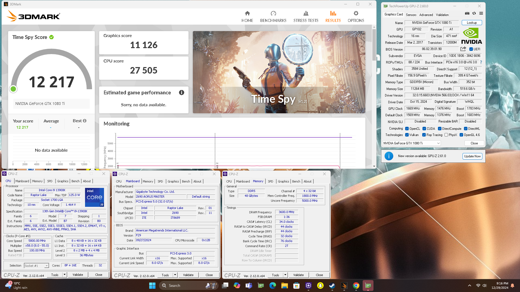Open the GPU selection dropdown in GPU-Z
The image size is (520, 292).
411,143
